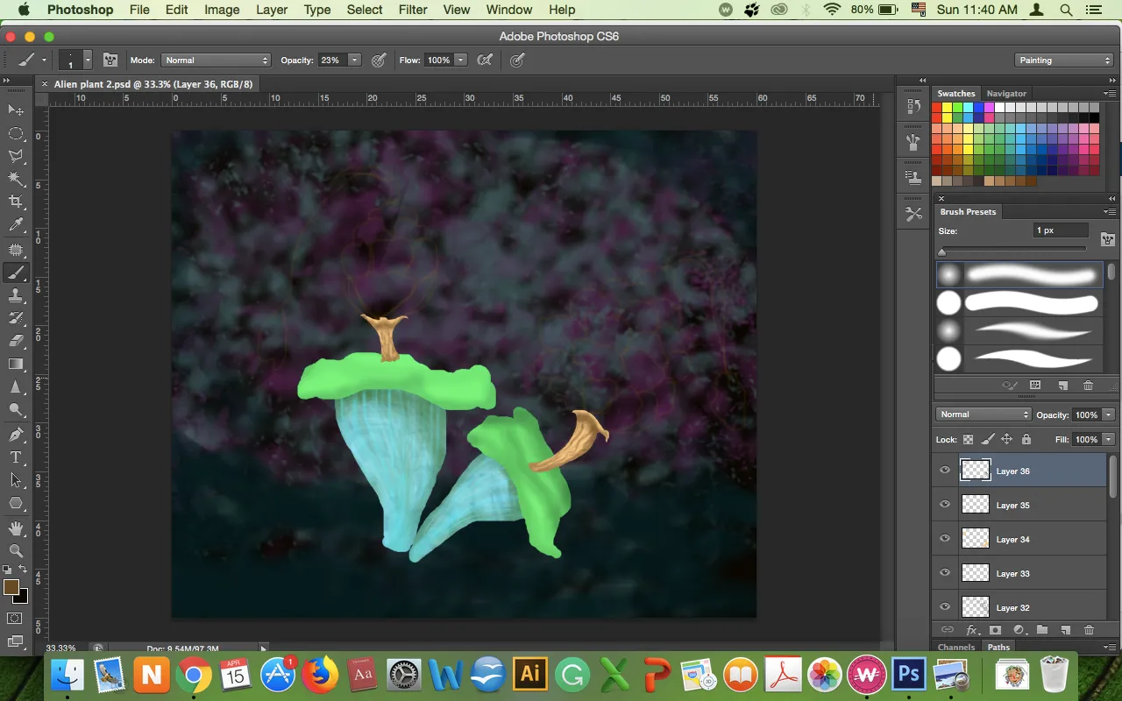
Task: Open the Filter menu
Action: pos(413,10)
